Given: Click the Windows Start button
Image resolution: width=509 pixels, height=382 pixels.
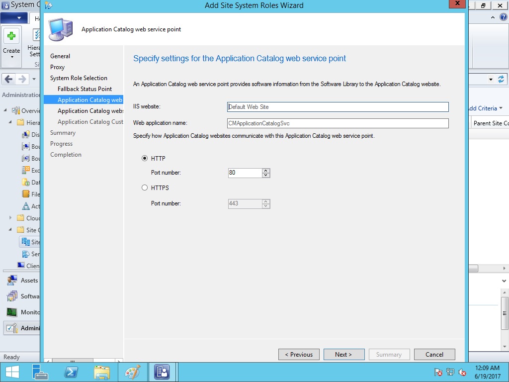Looking at the screenshot, I should [x=12, y=372].
